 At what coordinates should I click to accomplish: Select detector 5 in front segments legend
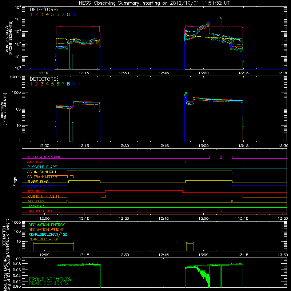(x=52, y=15)
